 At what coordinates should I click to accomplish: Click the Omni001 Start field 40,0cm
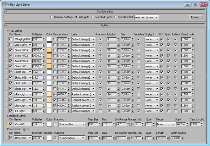pos(181,124)
